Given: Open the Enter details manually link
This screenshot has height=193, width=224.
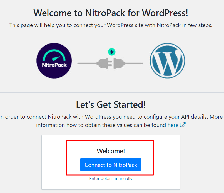Looking at the screenshot, I should tap(111, 179).
